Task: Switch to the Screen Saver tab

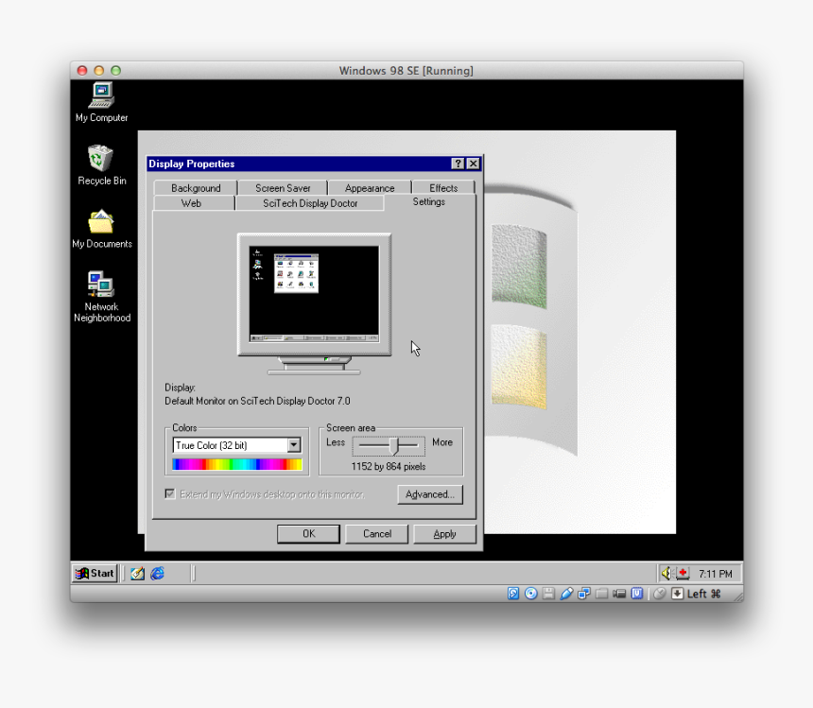Action: 283,187
